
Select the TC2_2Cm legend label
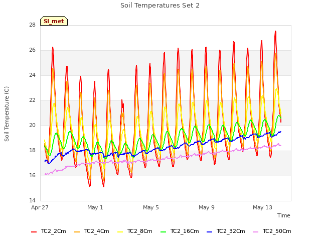pos(54,231)
